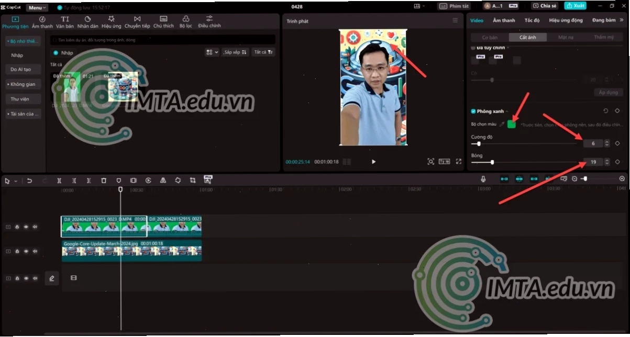Open the Nhãn dán stickers tab

pyautogui.click(x=87, y=22)
